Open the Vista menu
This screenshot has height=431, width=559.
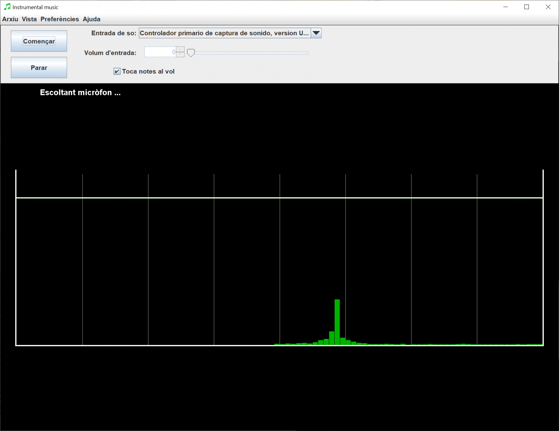(29, 19)
